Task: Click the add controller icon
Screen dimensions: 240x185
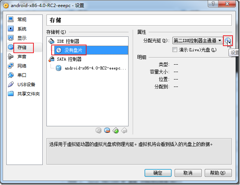Action: (98, 131)
